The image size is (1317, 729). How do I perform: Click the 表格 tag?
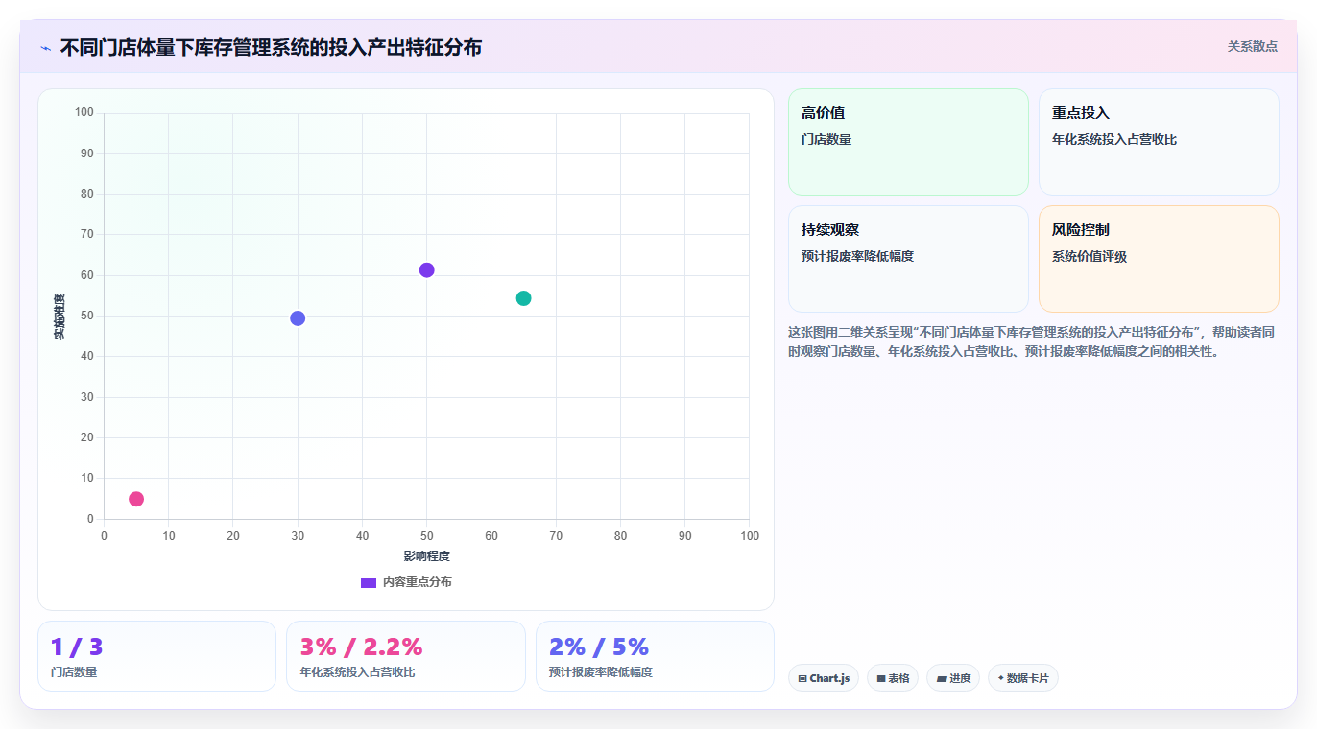[x=893, y=678]
